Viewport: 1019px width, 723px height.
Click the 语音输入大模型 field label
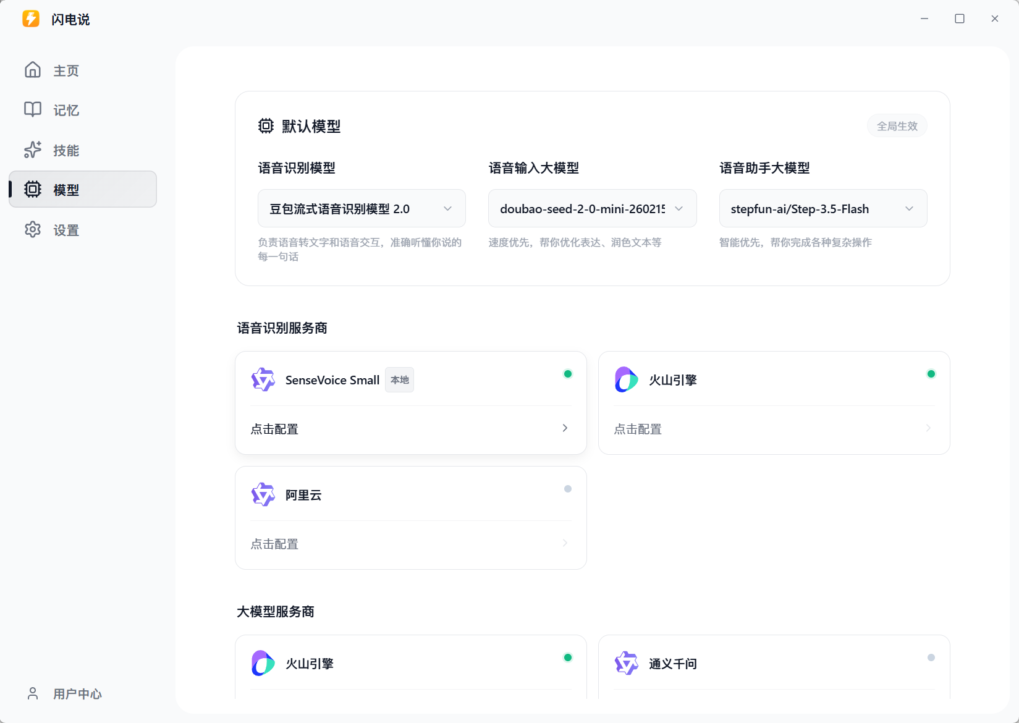click(534, 167)
